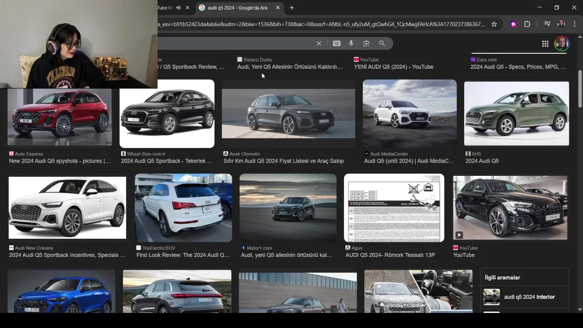583x328 pixels.
Task: Select related search 'audi q5 2024 interior'
Action: pyautogui.click(x=524, y=297)
